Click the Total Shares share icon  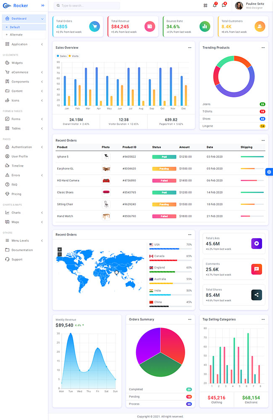257,295
